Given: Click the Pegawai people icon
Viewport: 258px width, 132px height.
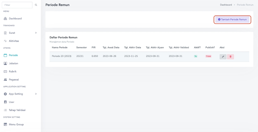Looking at the screenshot, I should pyautogui.click(x=5, y=79).
